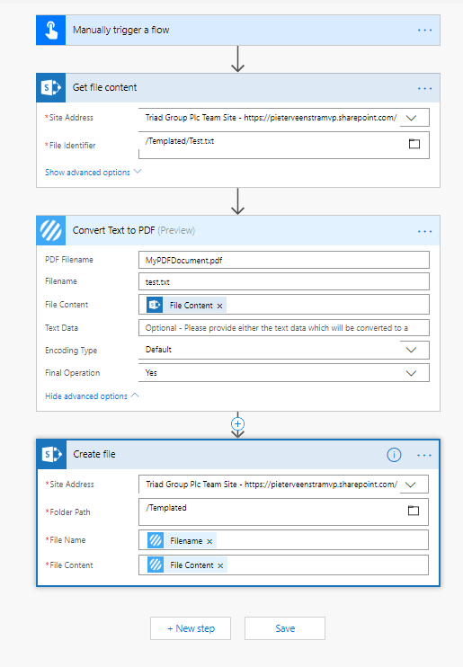The image size is (463, 667).
Task: Expand Site Address dropdown in Create file
Action: coord(410,485)
